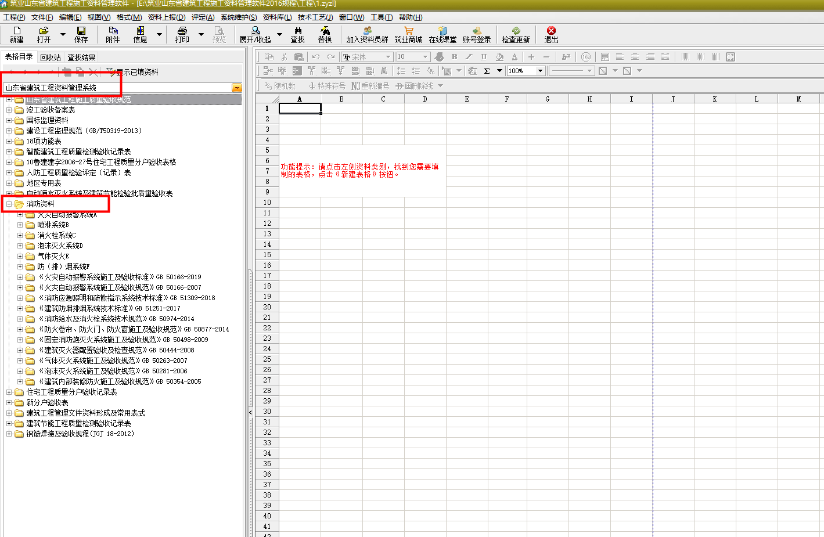This screenshot has height=537, width=824.
Task: Toggle 显示已填资料 filter
Action: point(132,72)
